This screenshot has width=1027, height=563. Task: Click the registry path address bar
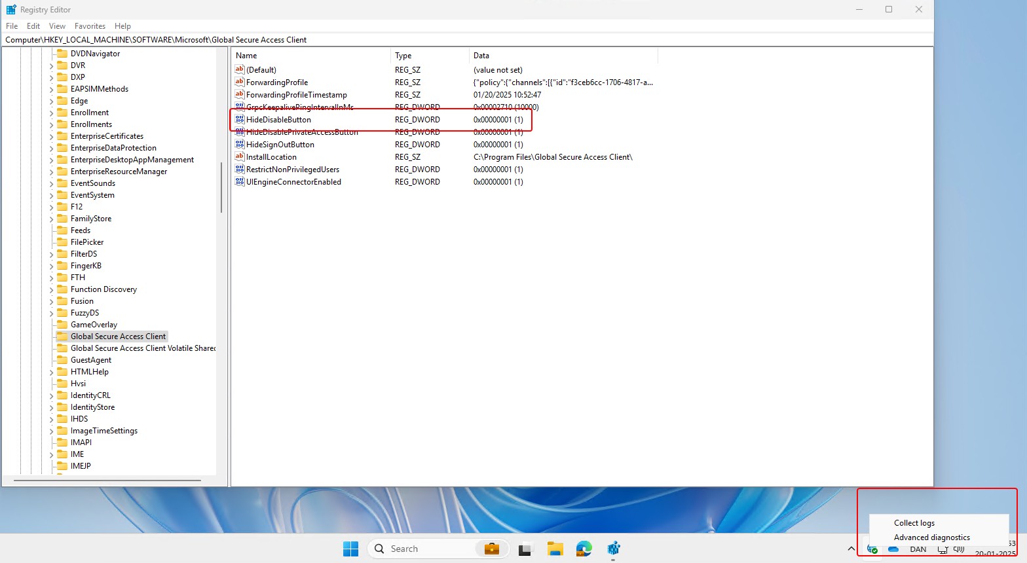click(x=468, y=40)
